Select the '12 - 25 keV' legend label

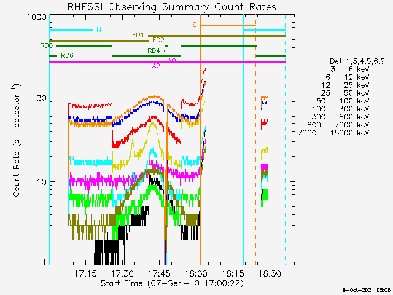(346, 85)
